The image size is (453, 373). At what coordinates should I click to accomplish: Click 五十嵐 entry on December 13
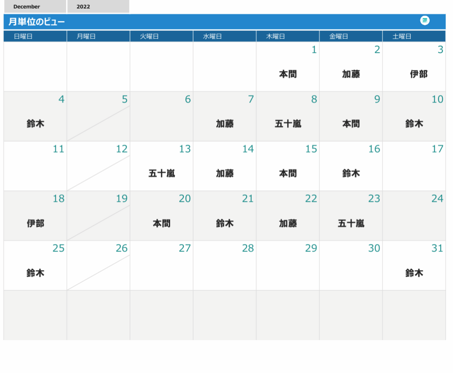coord(162,173)
